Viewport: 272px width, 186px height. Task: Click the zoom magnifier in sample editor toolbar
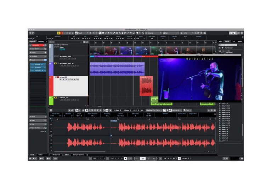coord(92,110)
